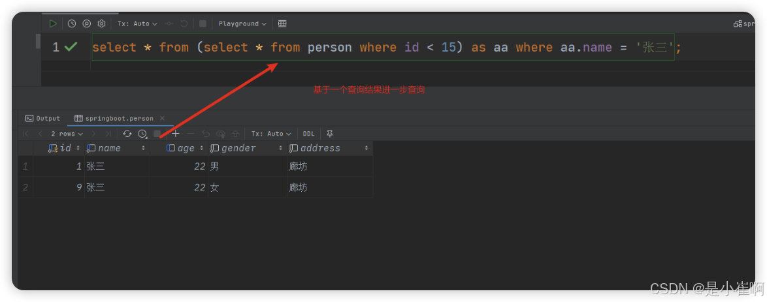Click the id cell with value 1
767x302 pixels.
tap(59, 166)
